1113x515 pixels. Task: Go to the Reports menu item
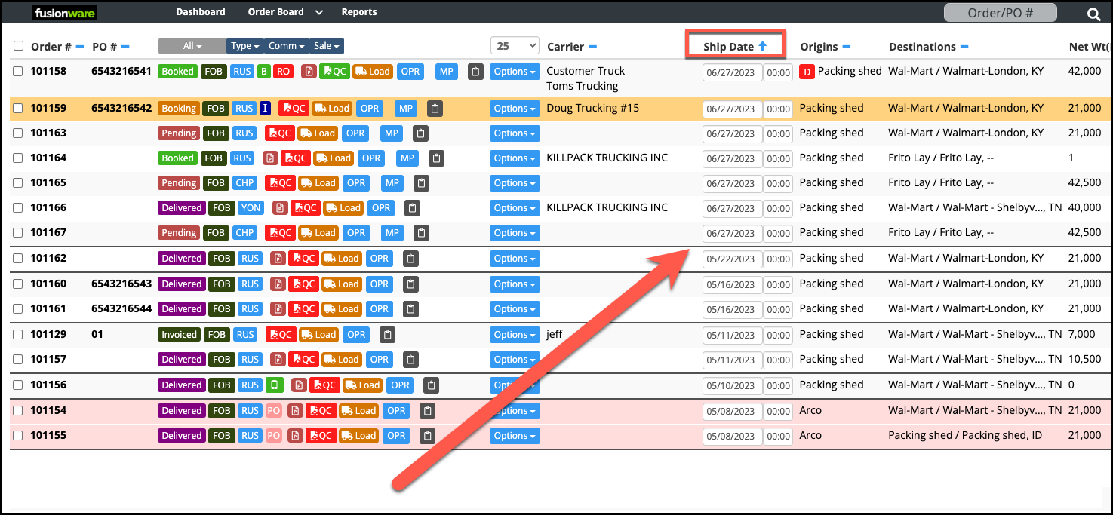[x=359, y=12]
